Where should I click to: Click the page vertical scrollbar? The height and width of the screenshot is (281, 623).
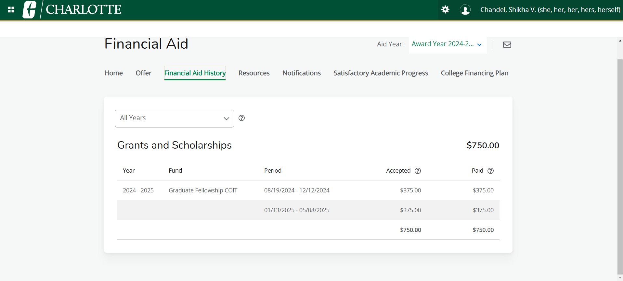coord(620,162)
